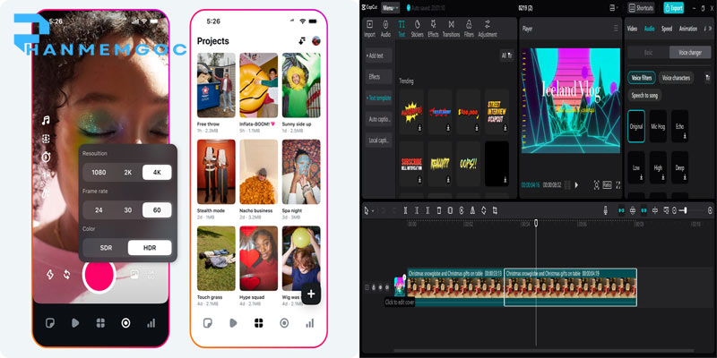This screenshot has width=717, height=358.
Task: Select SDR color option
Action: click(x=106, y=248)
